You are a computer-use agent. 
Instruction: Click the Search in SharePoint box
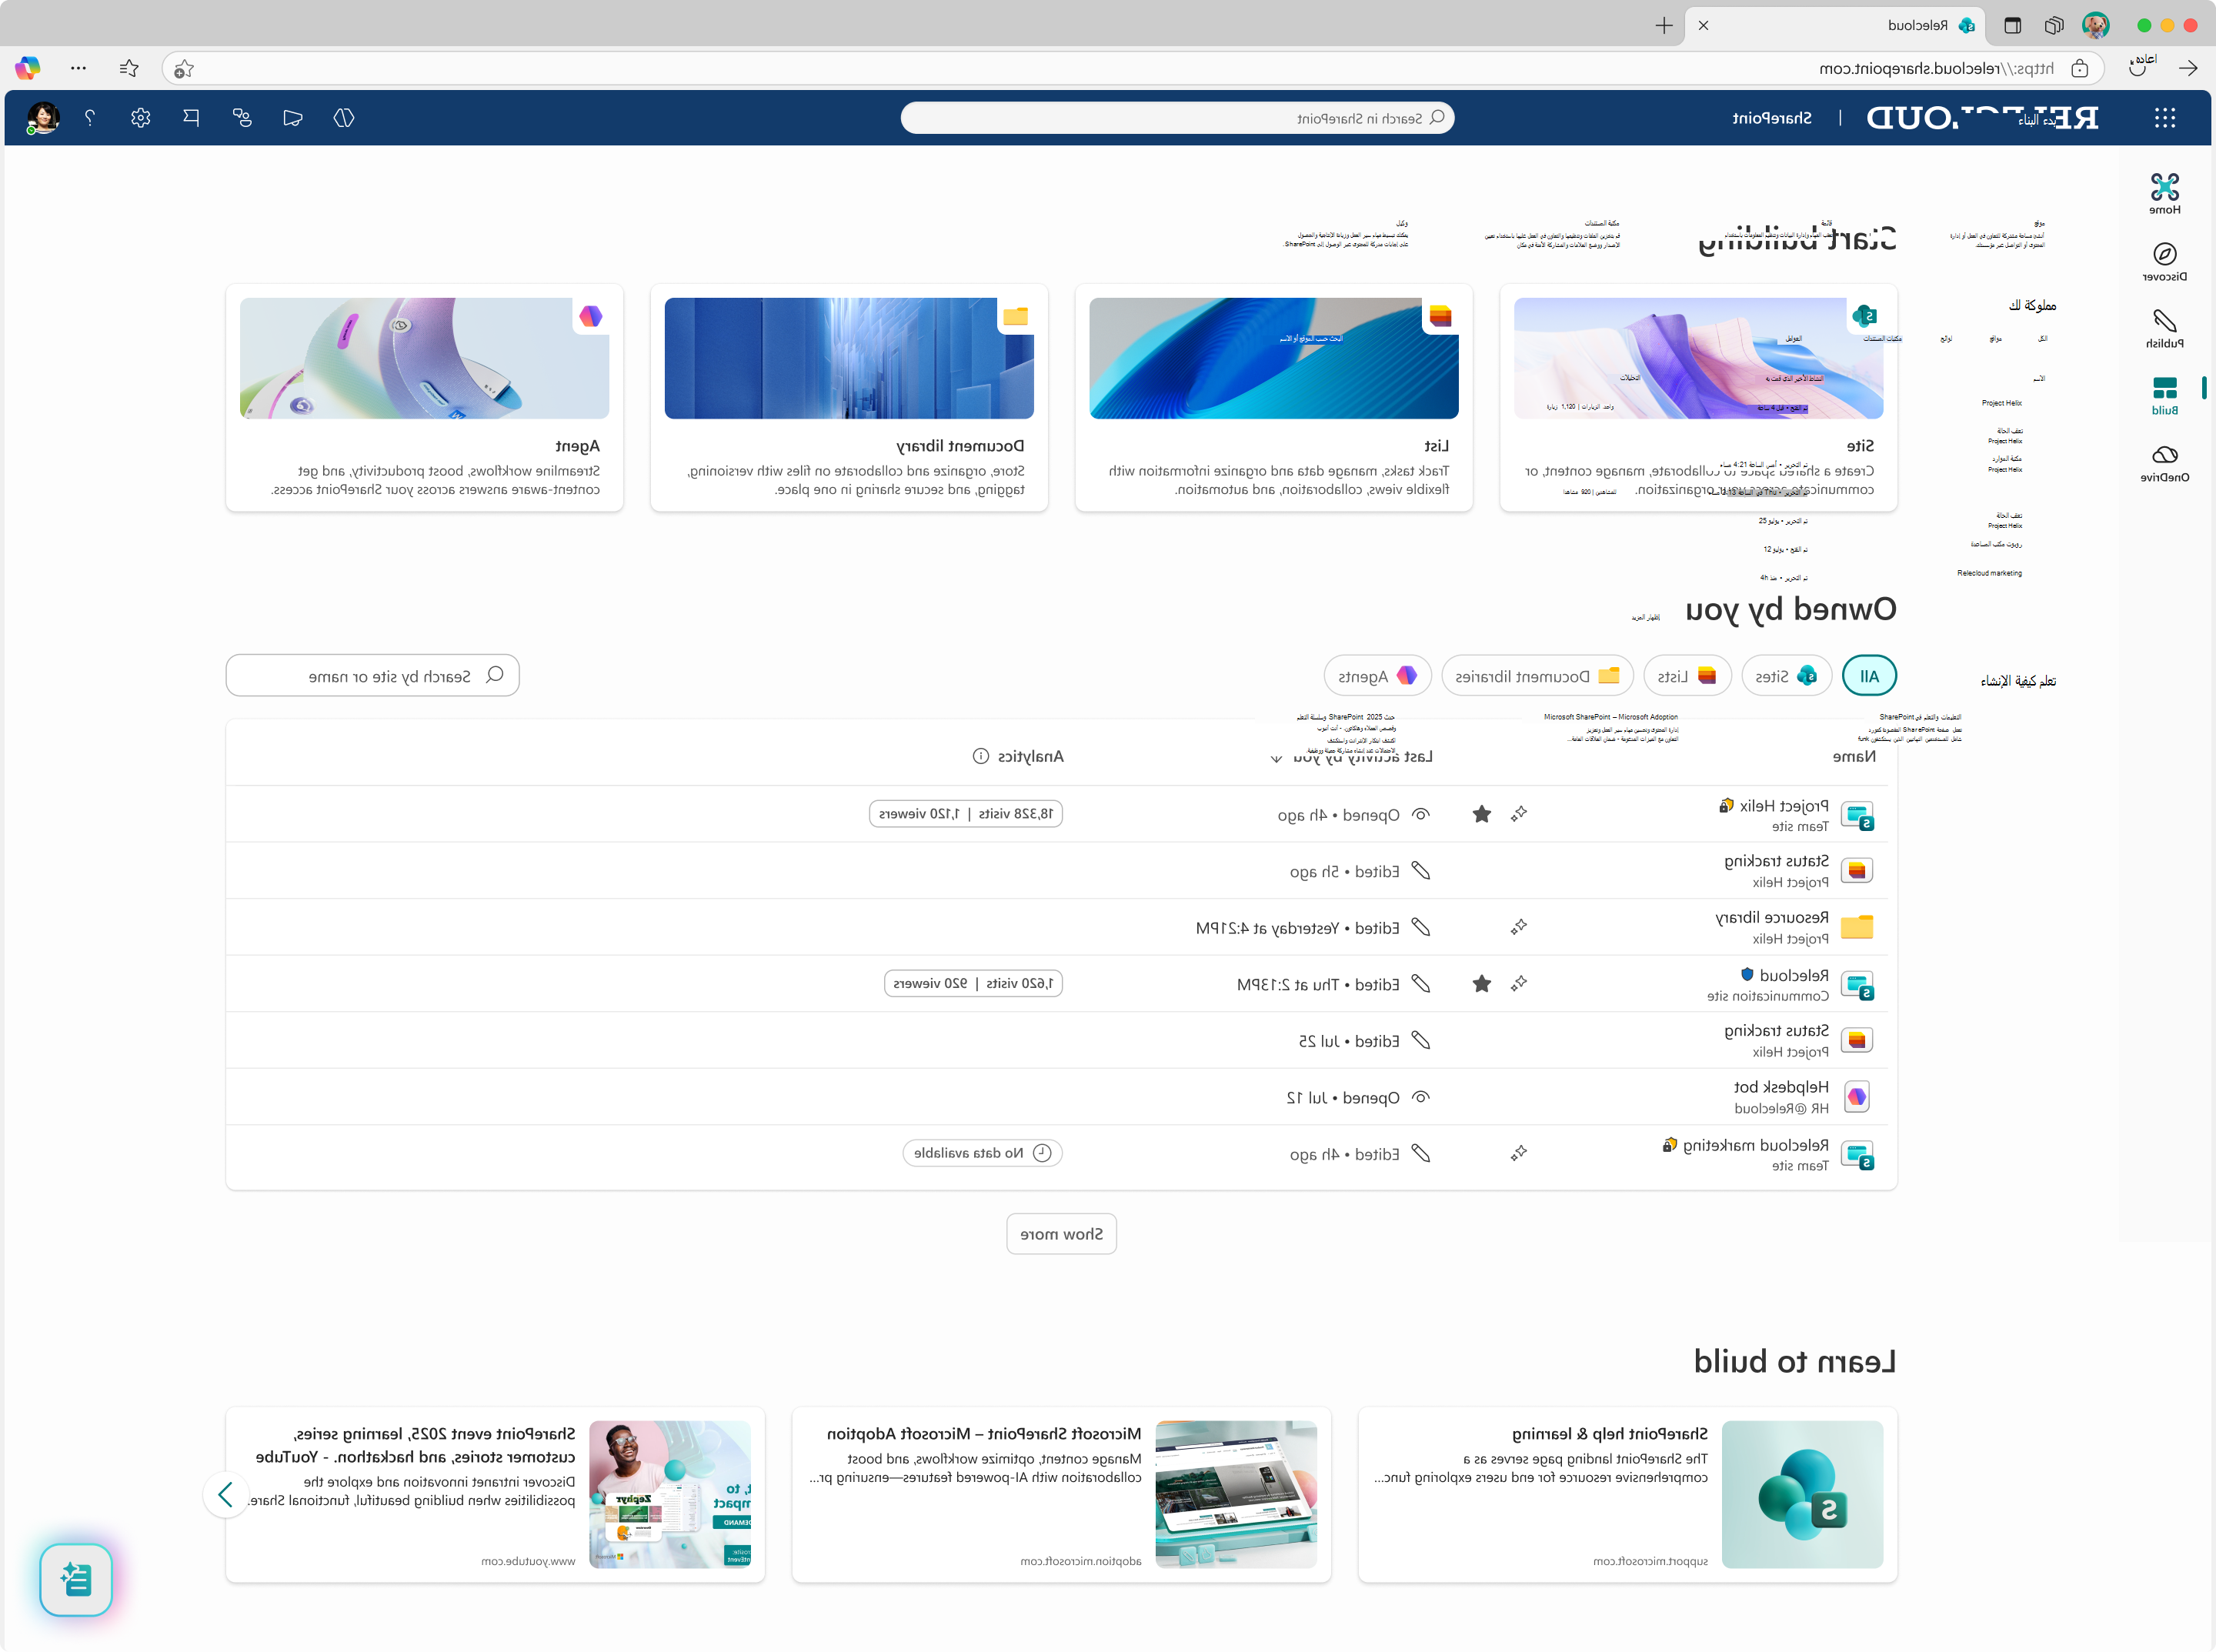1177,118
